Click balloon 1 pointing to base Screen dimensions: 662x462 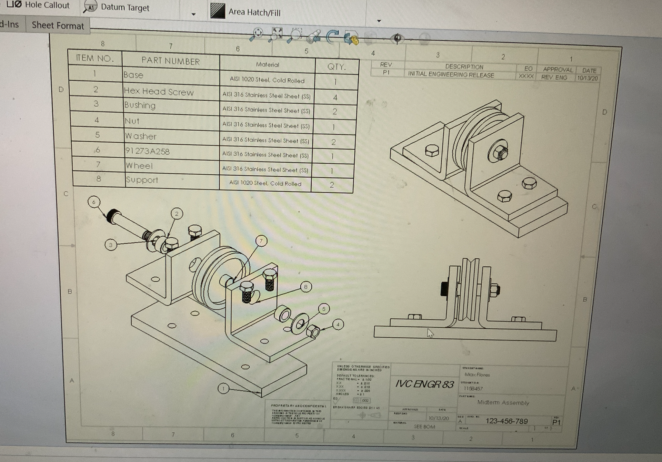(x=223, y=389)
